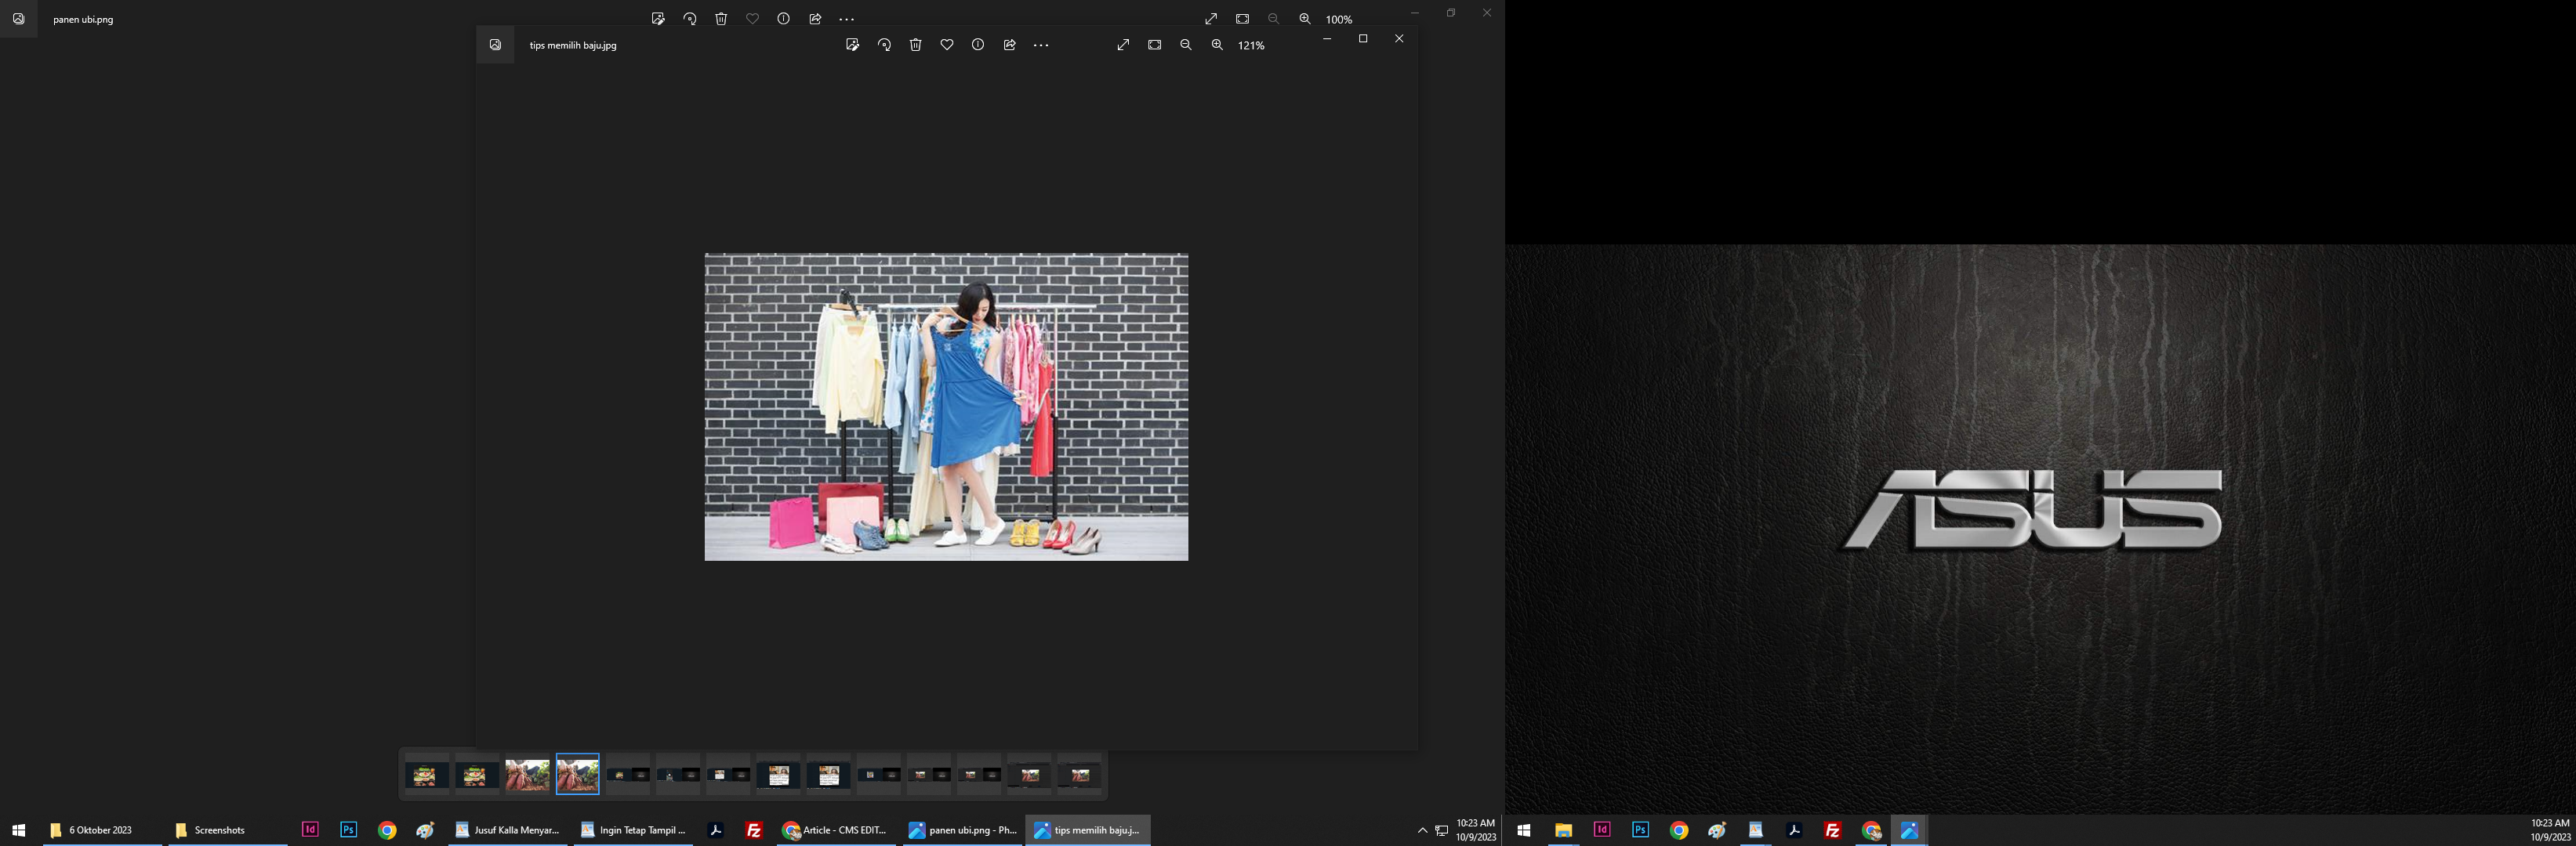This screenshot has height=846, width=2576.
Task: Open Edit image in the panen ubi window
Action: coord(658,19)
